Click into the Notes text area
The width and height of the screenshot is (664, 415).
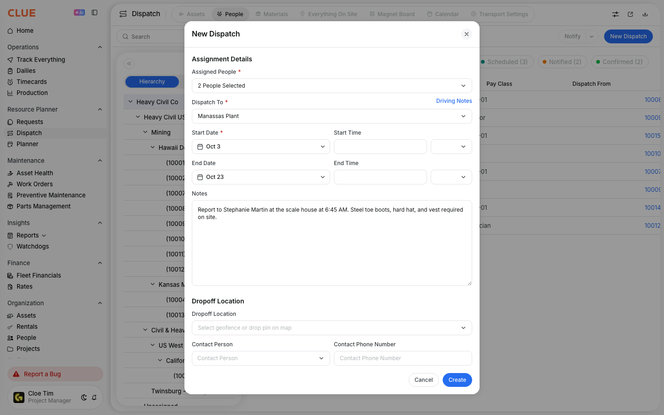click(x=332, y=243)
